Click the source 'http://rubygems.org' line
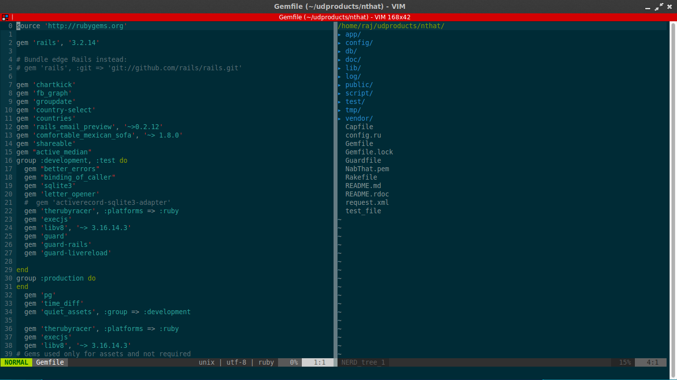This screenshot has height=380, width=677. point(72,26)
